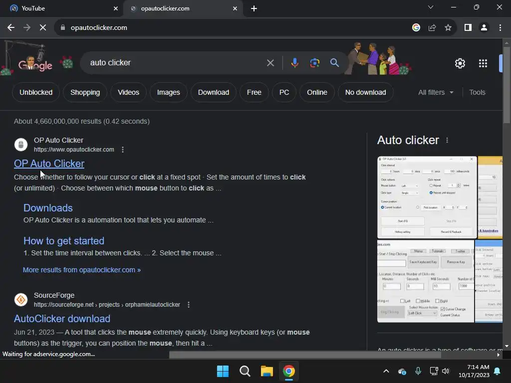Switch to Images results
This screenshot has height=383, width=511.
(169, 92)
